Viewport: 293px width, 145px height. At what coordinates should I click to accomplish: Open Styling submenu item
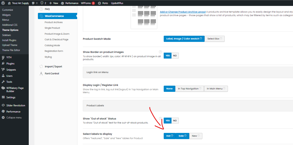pos(48,57)
